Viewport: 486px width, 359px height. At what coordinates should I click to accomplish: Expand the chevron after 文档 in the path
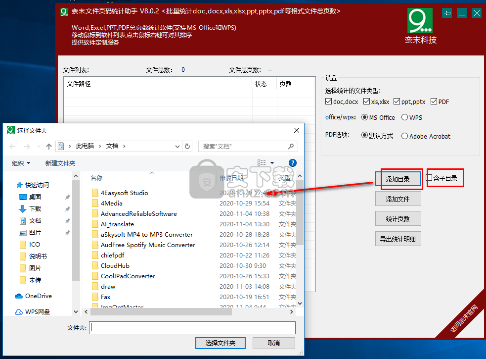(x=124, y=146)
